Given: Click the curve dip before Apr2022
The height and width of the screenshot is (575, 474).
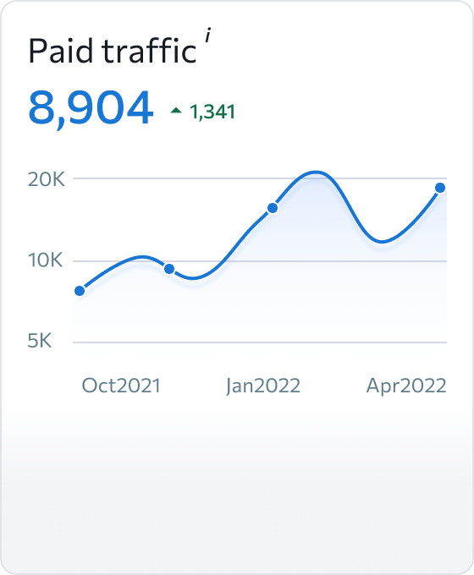Looking at the screenshot, I should 382,242.
